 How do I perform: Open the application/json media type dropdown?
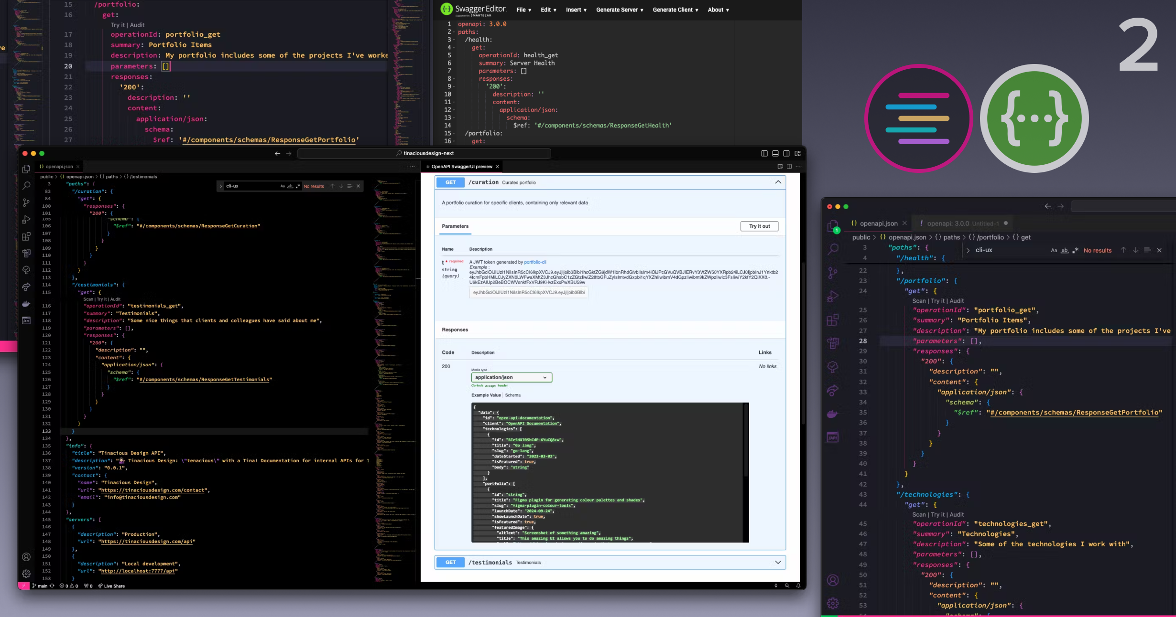[x=512, y=377]
